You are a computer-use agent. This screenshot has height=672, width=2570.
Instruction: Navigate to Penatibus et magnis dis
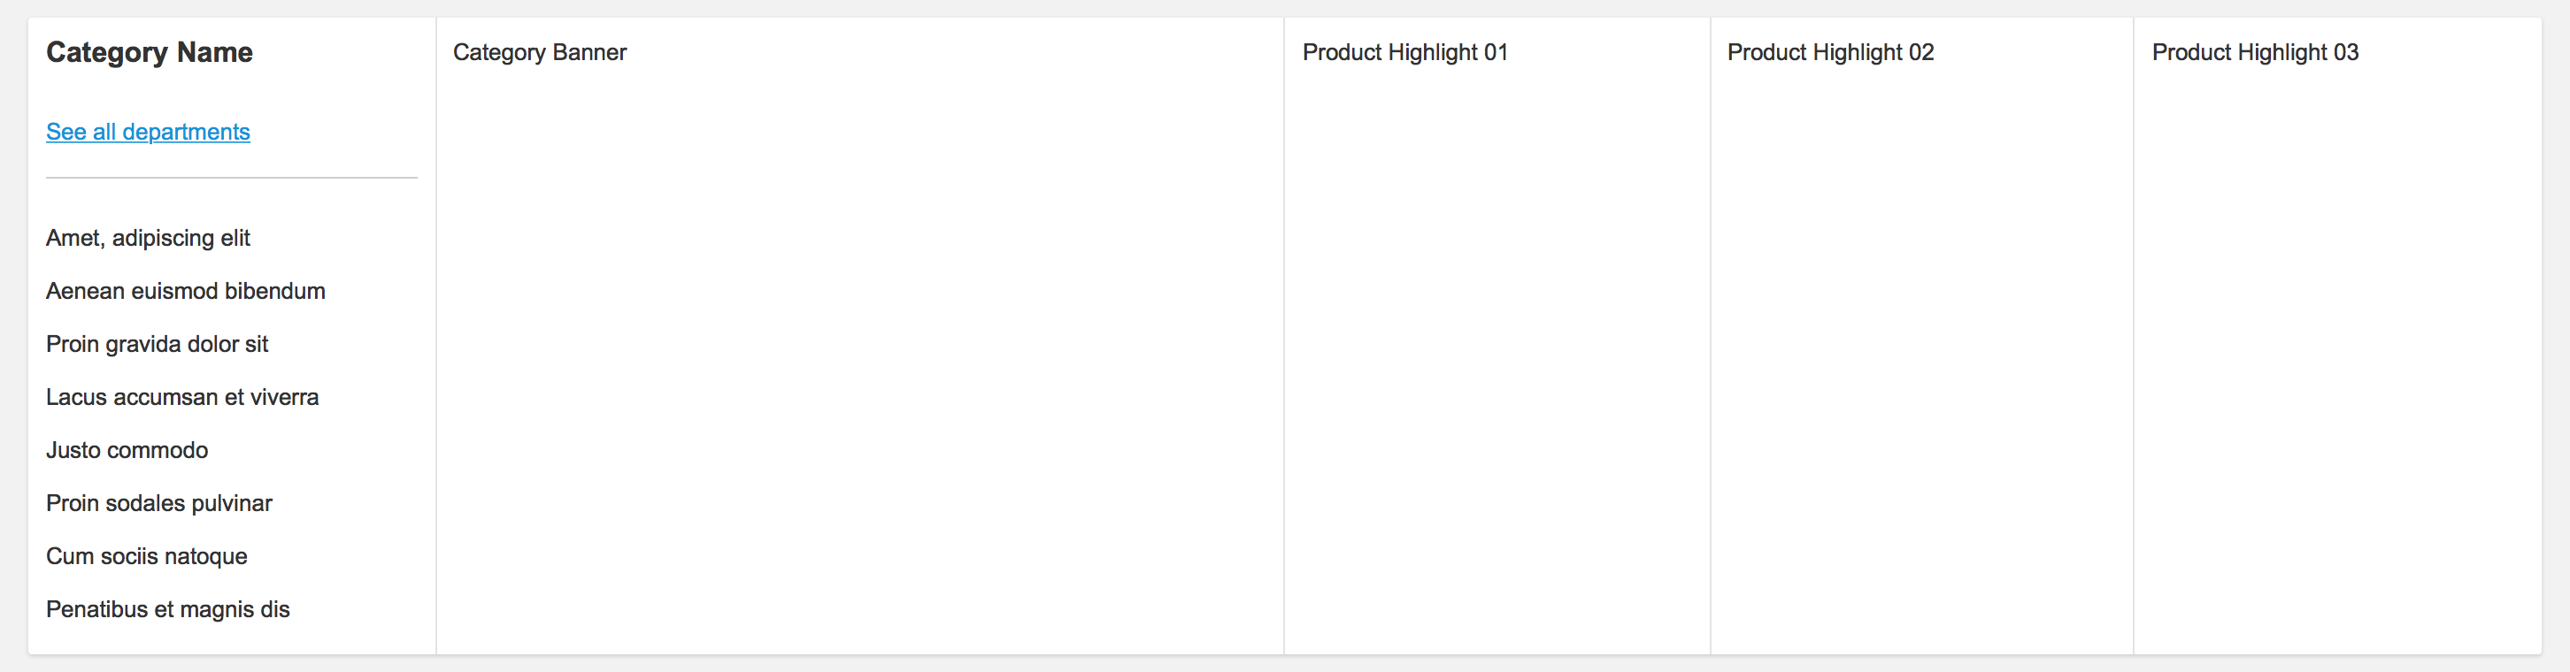167,609
